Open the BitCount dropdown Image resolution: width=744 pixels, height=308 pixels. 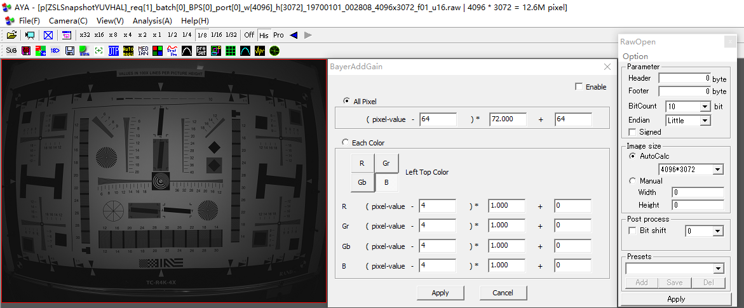pyautogui.click(x=705, y=106)
